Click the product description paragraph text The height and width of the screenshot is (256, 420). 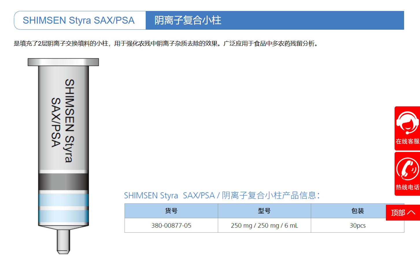(167, 44)
